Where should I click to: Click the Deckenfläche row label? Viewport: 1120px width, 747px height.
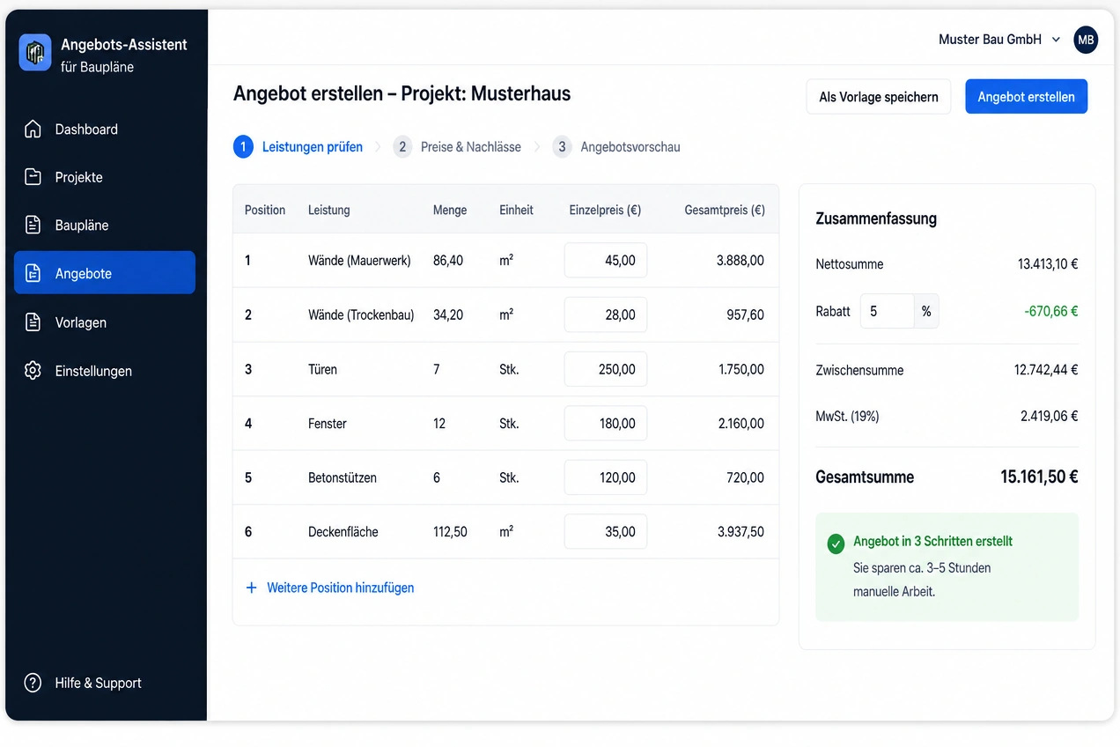click(x=343, y=532)
